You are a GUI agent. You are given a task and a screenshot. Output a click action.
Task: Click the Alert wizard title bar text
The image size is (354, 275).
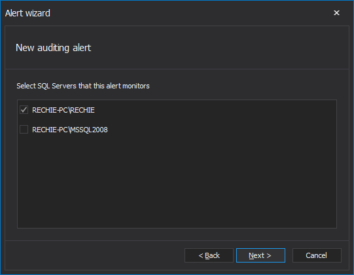pos(27,13)
